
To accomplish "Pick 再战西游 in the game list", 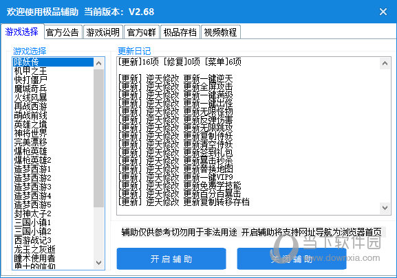I will click(53, 106).
